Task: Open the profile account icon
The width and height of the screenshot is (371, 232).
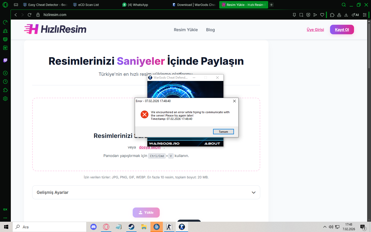Action: [x=339, y=15]
